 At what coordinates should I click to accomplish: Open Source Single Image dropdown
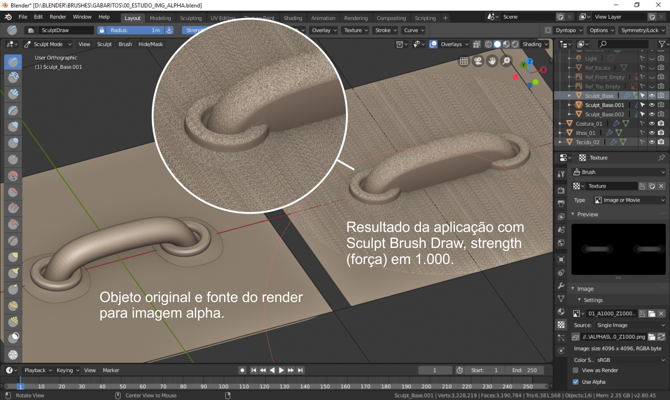click(x=630, y=325)
